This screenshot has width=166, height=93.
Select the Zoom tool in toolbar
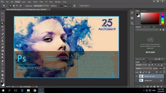point(2,78)
